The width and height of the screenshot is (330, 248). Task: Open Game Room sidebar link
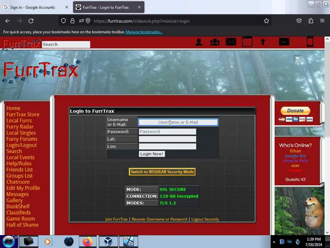click(21, 219)
